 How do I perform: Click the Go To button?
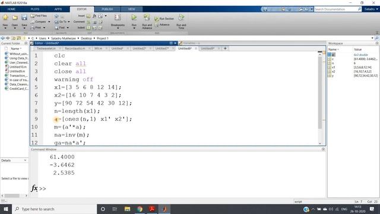point(61,22)
